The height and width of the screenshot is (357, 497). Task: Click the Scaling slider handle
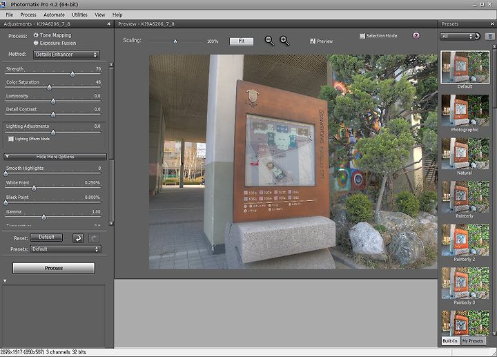(x=175, y=41)
